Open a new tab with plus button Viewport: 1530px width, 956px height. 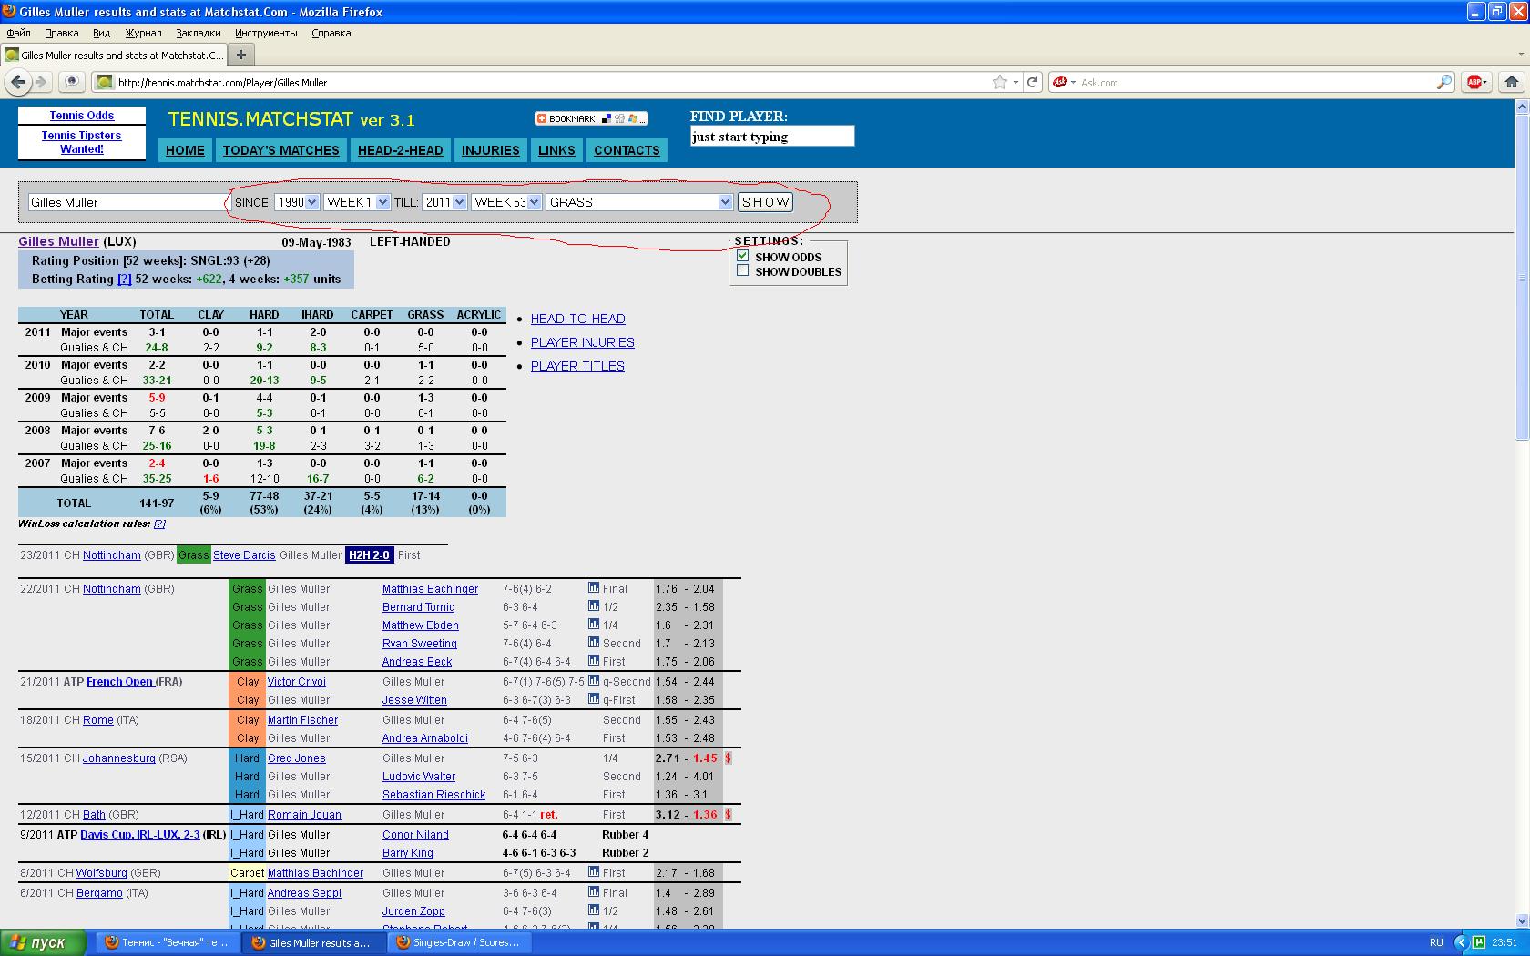[x=241, y=55]
